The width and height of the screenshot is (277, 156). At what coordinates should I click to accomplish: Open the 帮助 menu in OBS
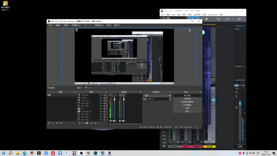(x=117, y=25)
